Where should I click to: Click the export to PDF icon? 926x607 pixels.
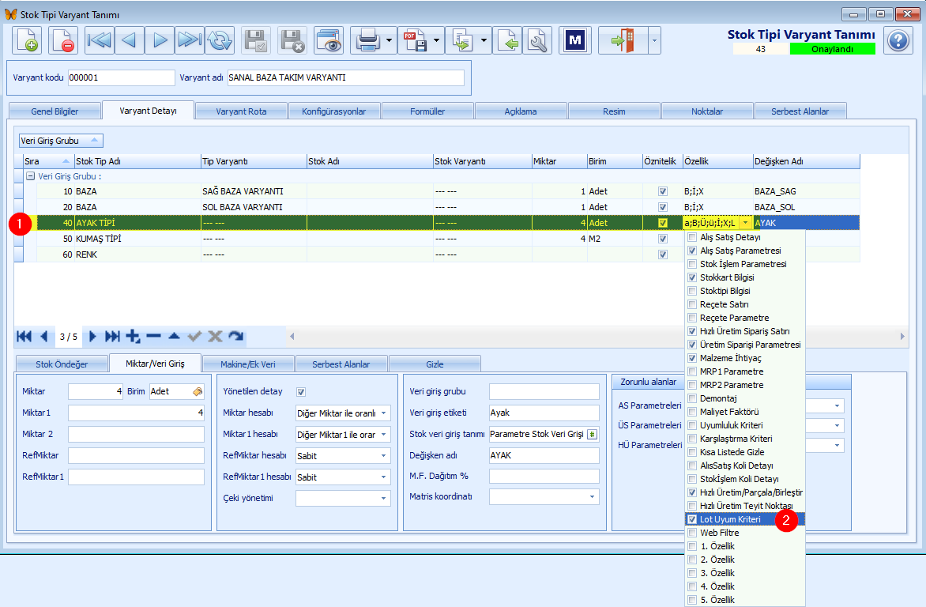click(415, 41)
